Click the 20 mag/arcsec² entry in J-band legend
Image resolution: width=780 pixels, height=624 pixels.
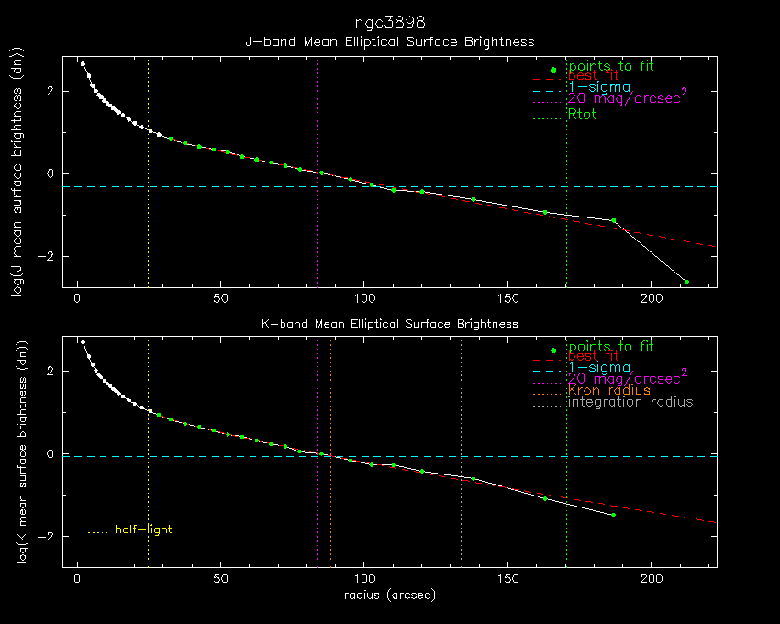click(628, 98)
